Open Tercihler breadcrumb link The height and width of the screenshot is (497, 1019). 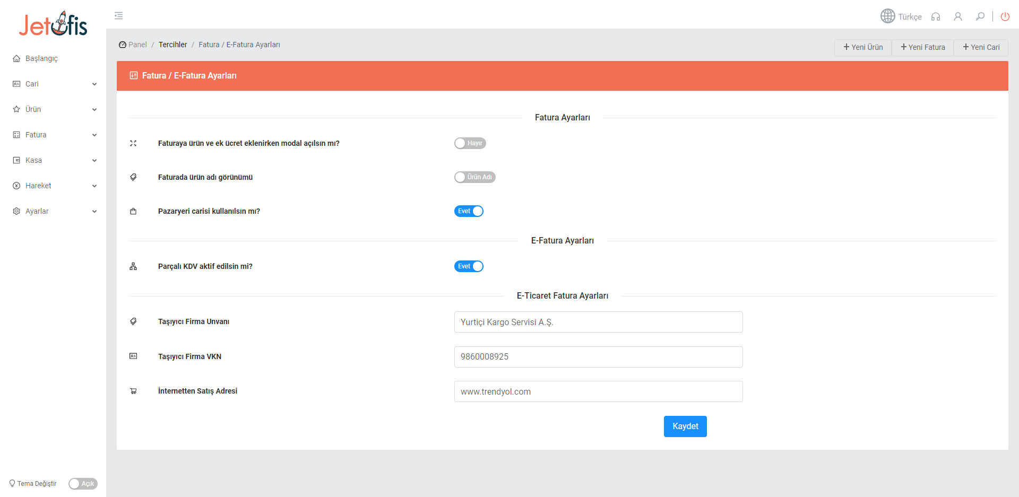(x=173, y=45)
